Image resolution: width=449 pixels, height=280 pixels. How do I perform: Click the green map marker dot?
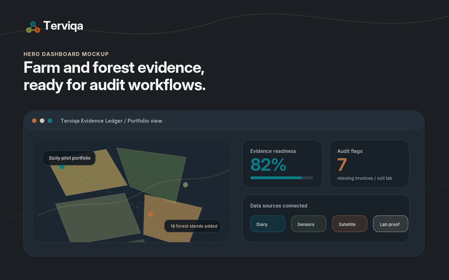click(185, 185)
